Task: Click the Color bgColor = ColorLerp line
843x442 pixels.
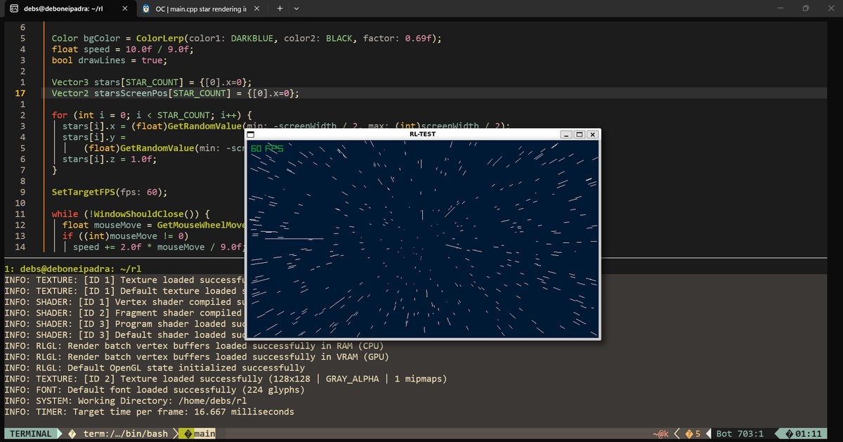Action: coord(247,38)
